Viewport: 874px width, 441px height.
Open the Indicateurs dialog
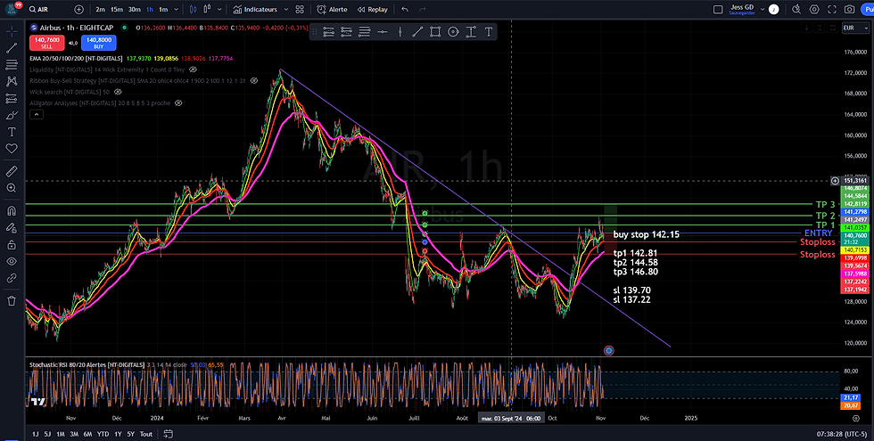[x=255, y=10]
